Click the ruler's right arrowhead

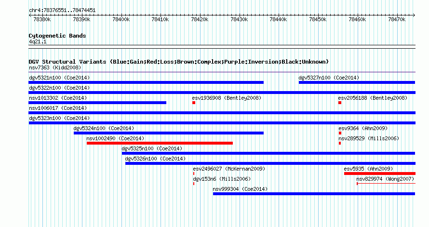pos(414,15)
